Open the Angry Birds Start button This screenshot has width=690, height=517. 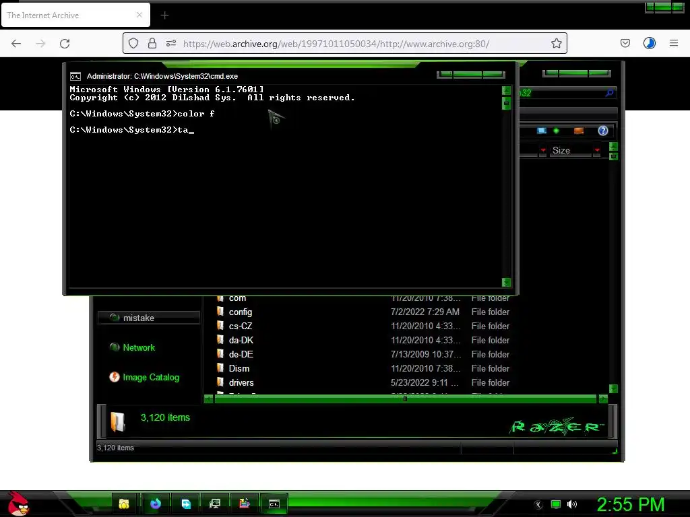click(x=18, y=504)
